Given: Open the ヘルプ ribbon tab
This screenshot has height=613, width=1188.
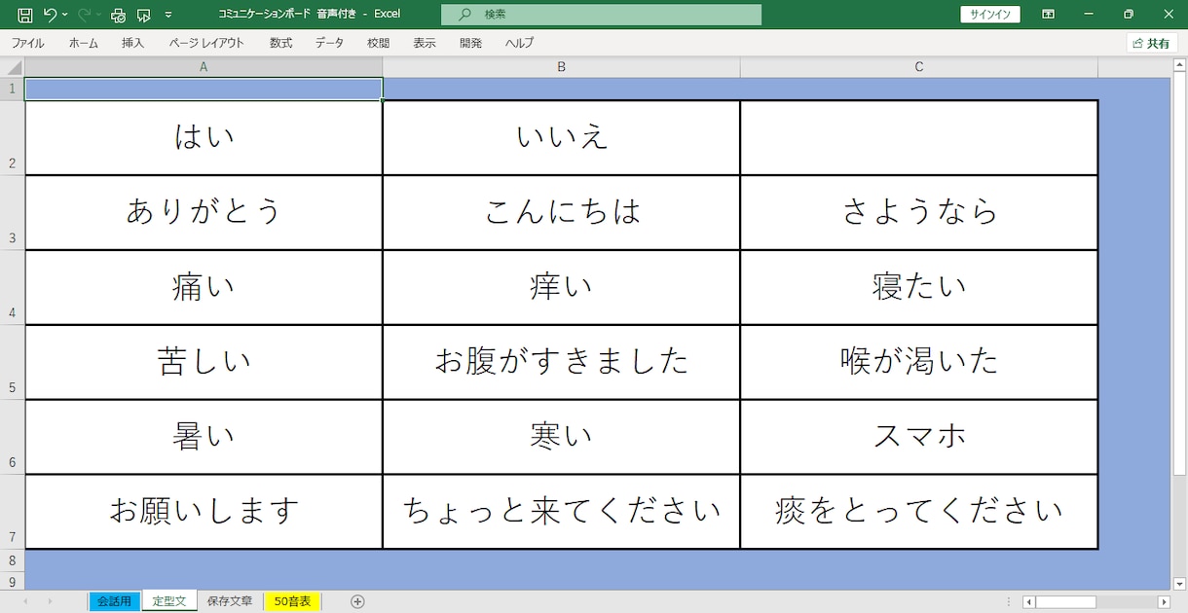Looking at the screenshot, I should (519, 43).
